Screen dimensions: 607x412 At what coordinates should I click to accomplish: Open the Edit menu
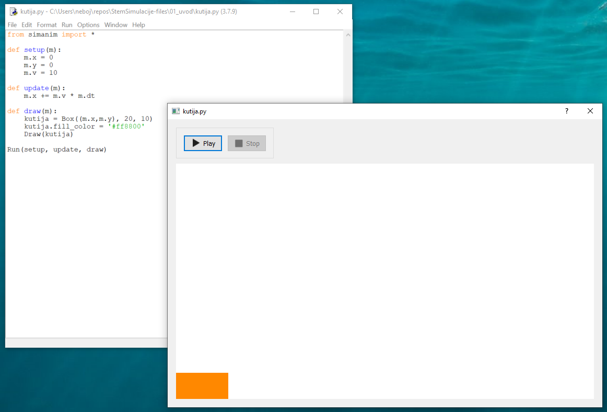tap(27, 25)
